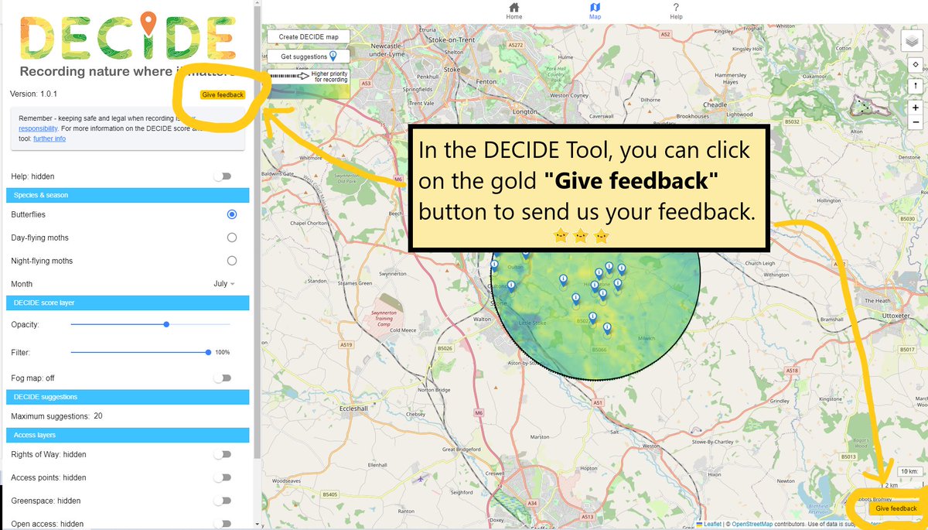The height and width of the screenshot is (530, 928).
Task: Click the Version: 1.0.1 text
Action: point(33,94)
